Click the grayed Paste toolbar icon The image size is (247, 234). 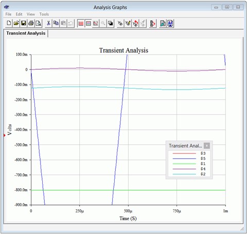[x=63, y=23]
